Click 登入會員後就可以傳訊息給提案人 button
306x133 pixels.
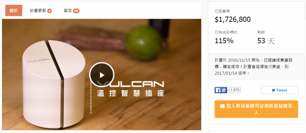click(x=256, y=109)
